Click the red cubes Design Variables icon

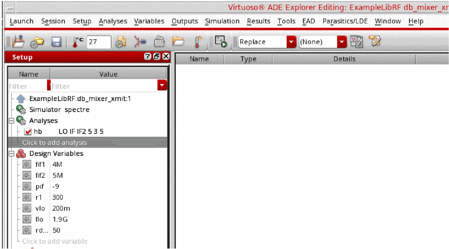[x=21, y=153]
